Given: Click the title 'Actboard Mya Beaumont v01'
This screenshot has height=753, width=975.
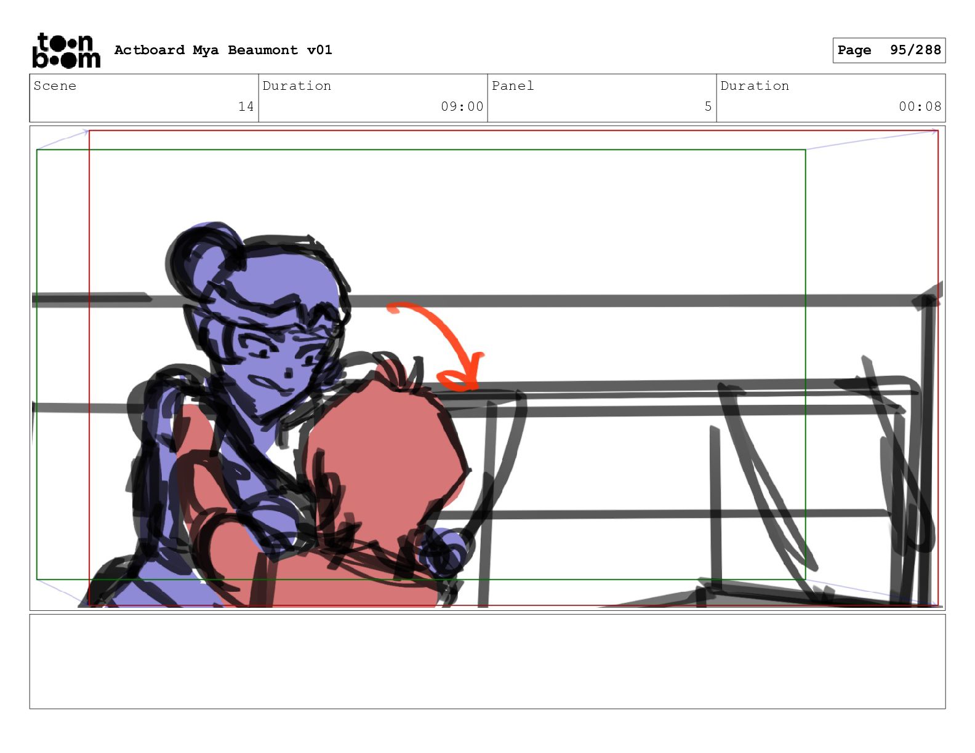Looking at the screenshot, I should [x=223, y=50].
